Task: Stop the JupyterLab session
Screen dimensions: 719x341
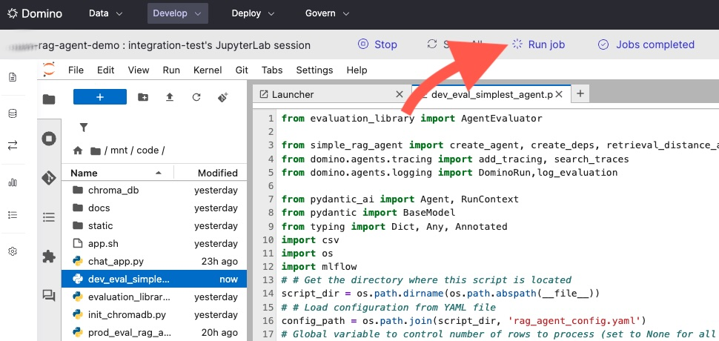Action: click(x=377, y=44)
